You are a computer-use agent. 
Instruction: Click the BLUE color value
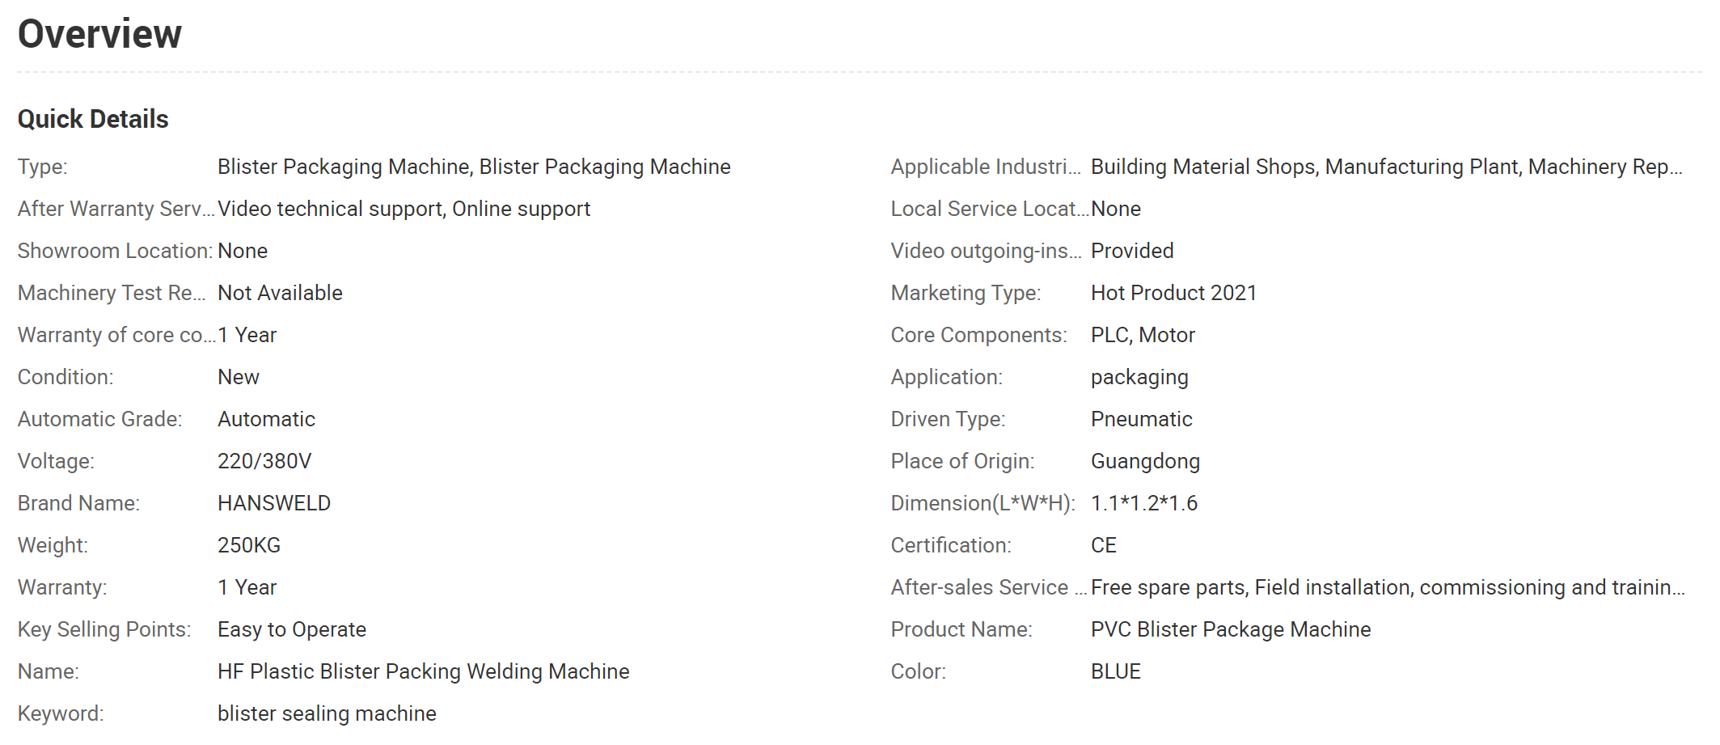pos(1116,671)
